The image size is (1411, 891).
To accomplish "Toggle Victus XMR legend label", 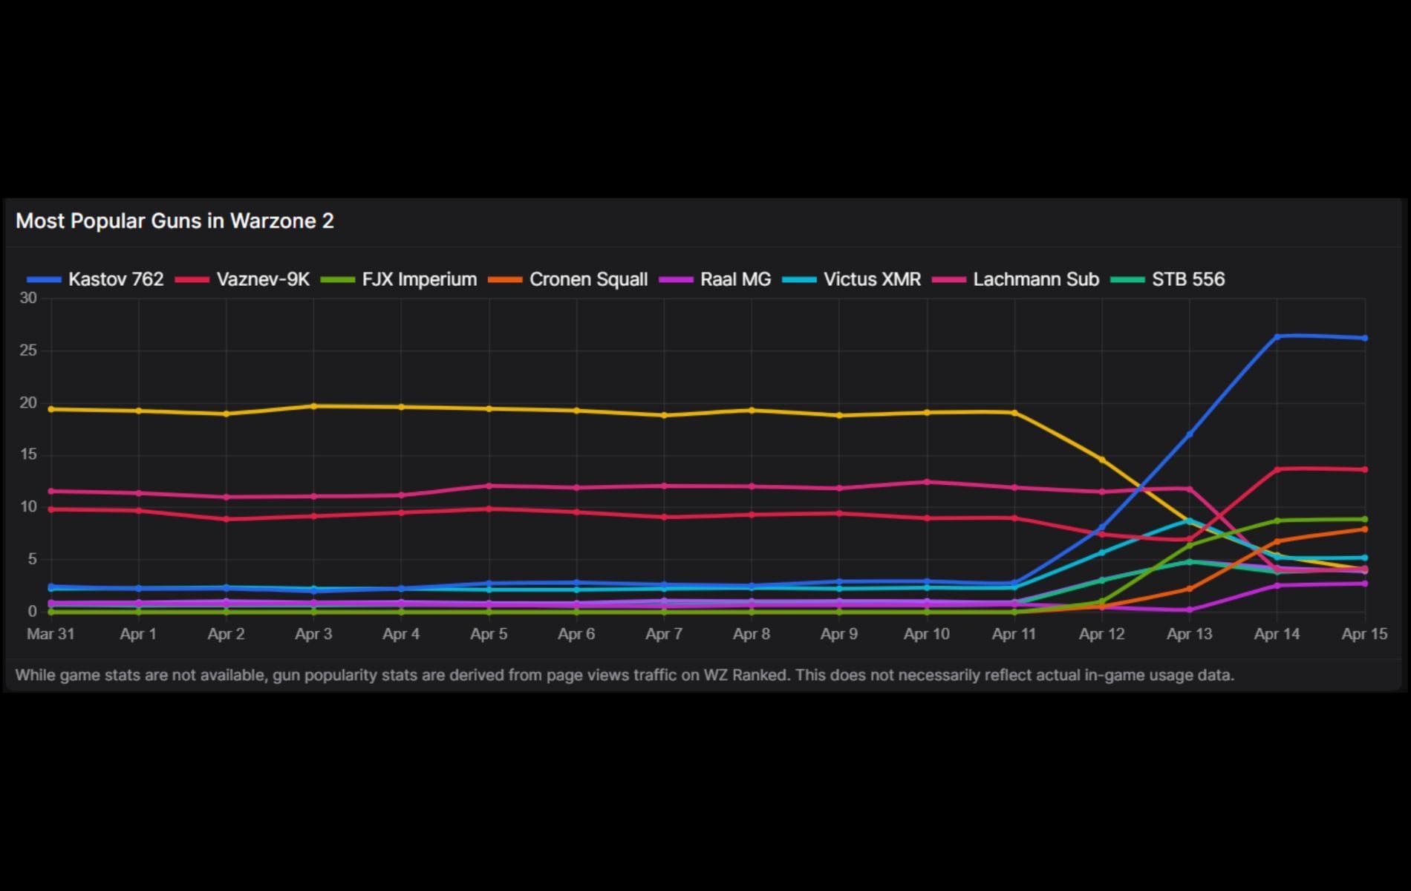I will pyautogui.click(x=872, y=280).
